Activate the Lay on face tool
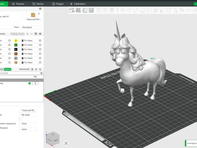 click(142, 10)
